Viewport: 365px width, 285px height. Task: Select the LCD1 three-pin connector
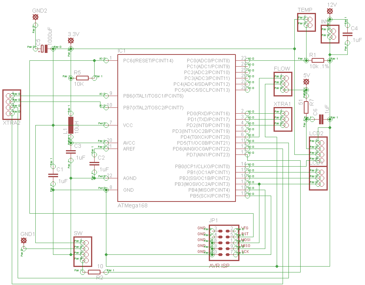[318, 178]
